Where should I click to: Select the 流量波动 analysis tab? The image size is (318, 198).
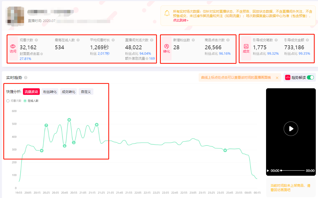pos(31,92)
